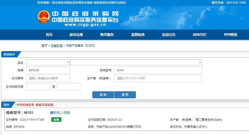
Task: Click the 打印 print link
Action: (x=90, y=46)
